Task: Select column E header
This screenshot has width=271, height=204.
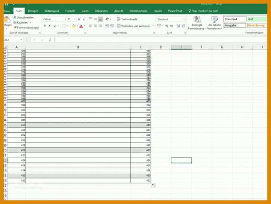Action: point(181,47)
